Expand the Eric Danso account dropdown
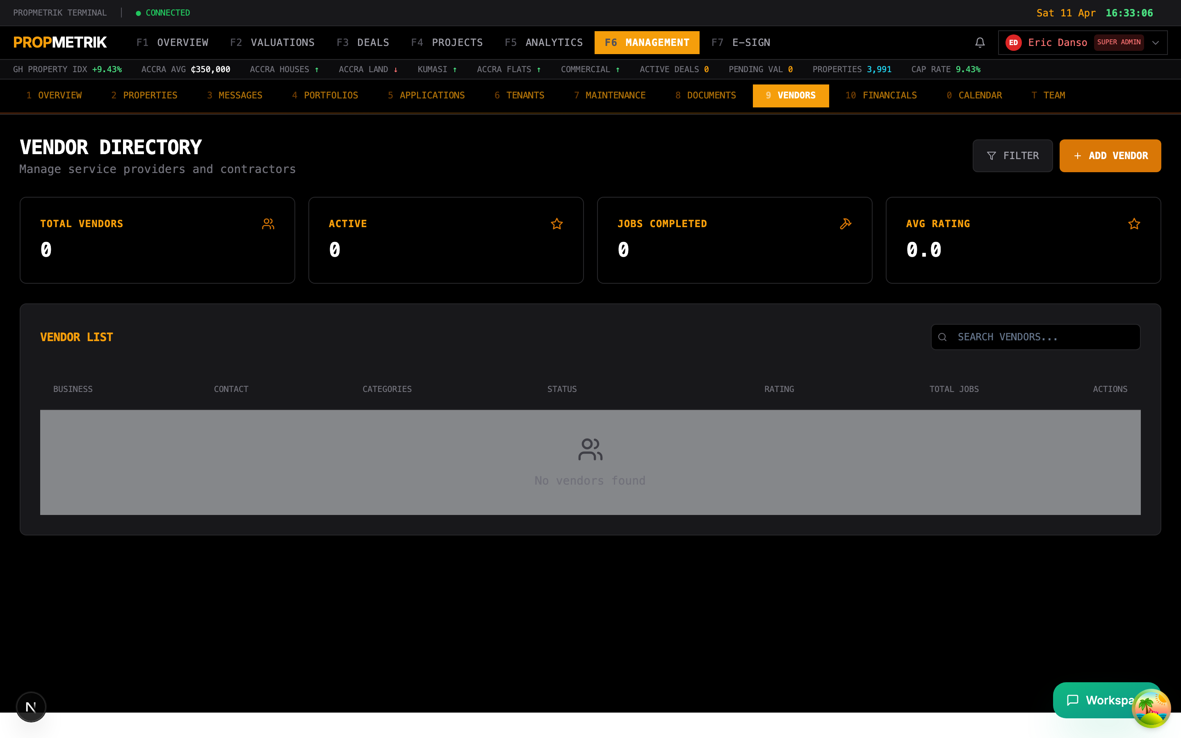This screenshot has width=1181, height=738. [1155, 43]
